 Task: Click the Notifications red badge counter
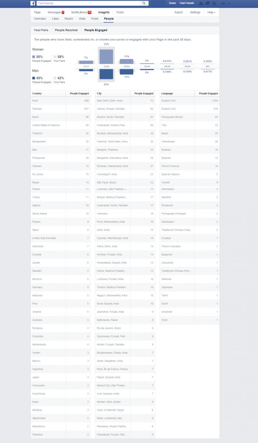point(89,12)
